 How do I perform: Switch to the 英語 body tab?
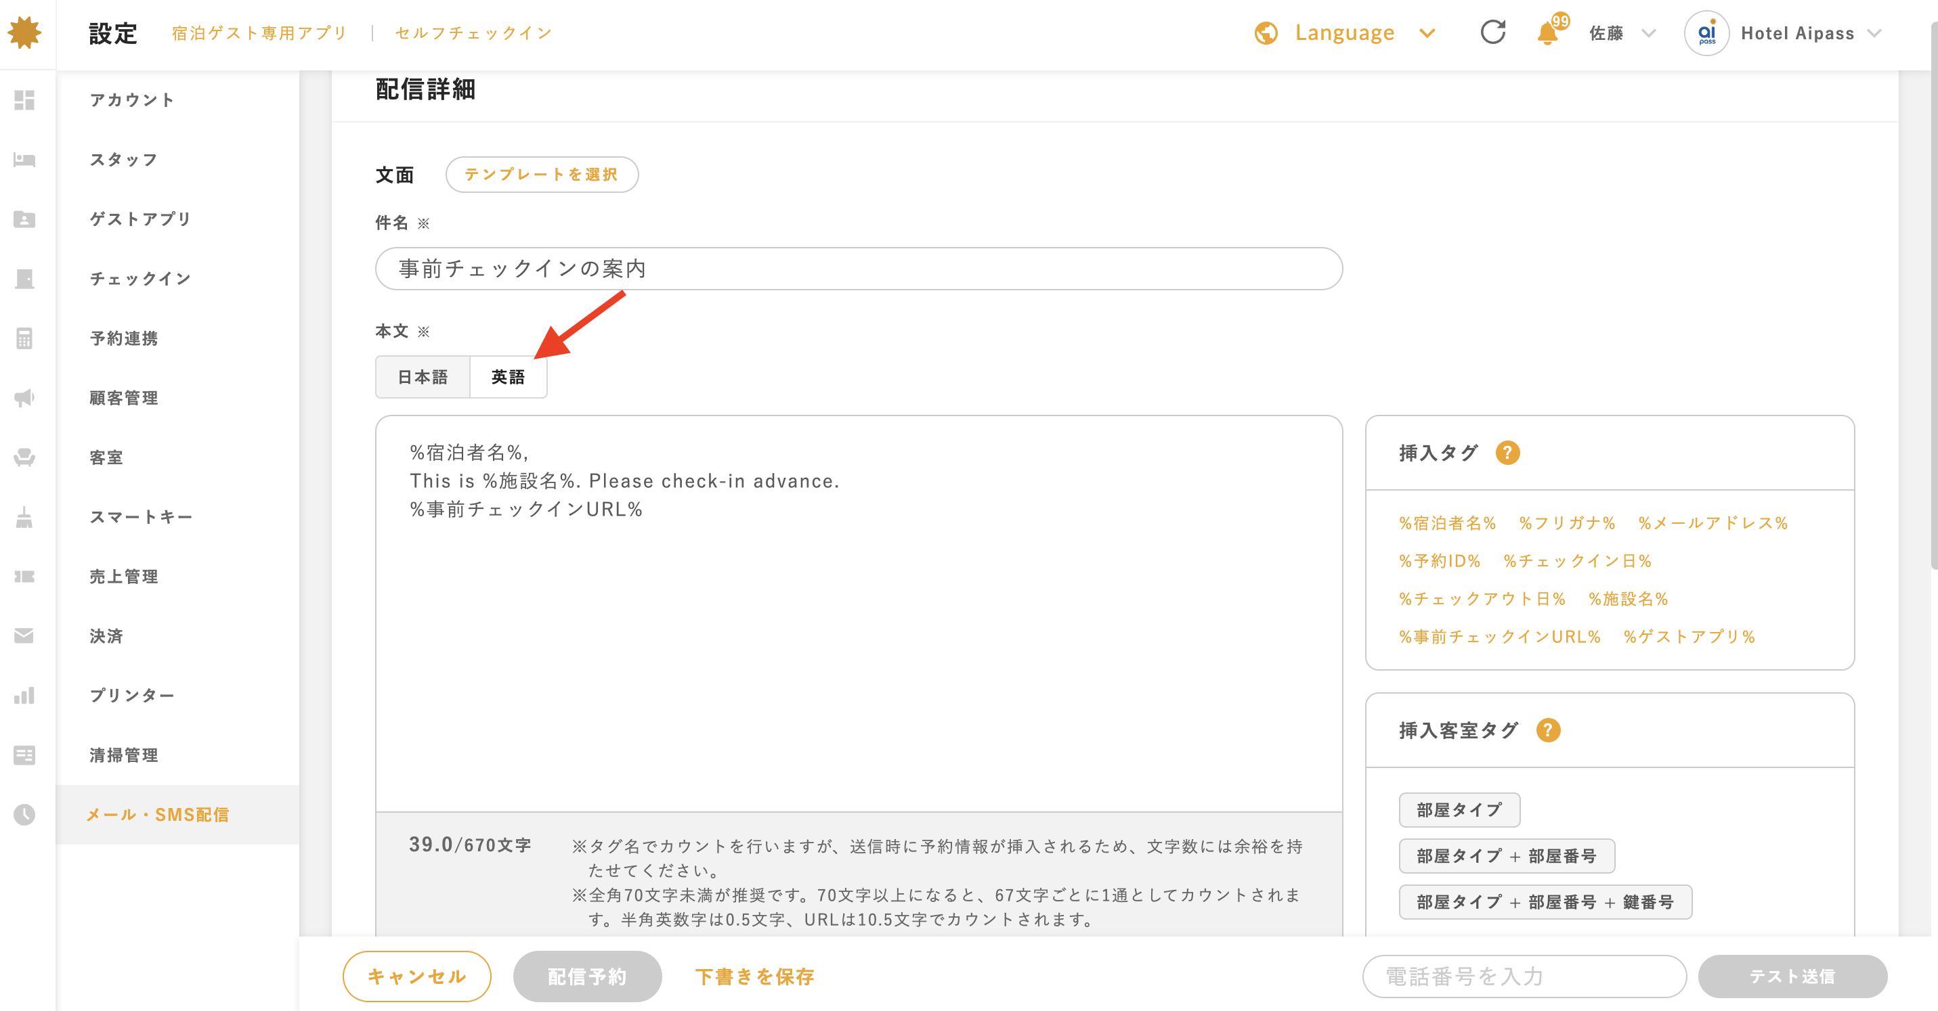509,377
